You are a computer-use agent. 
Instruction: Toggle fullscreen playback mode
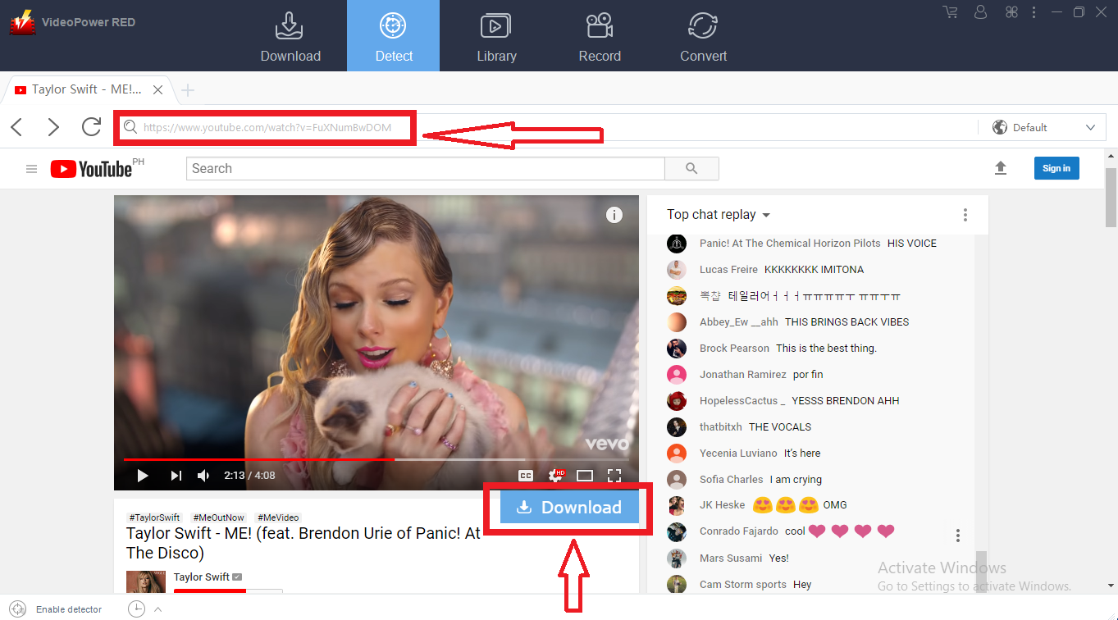[x=614, y=475]
